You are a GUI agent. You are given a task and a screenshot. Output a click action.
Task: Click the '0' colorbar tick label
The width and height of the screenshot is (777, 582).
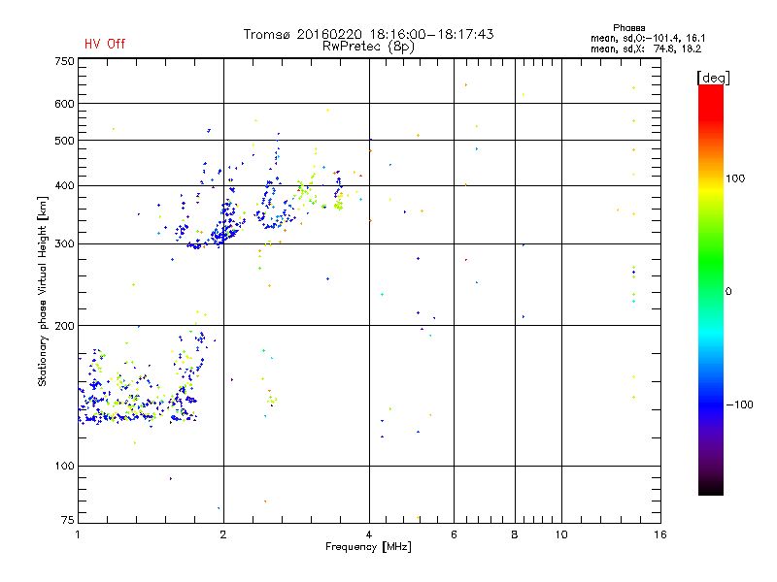tap(728, 292)
